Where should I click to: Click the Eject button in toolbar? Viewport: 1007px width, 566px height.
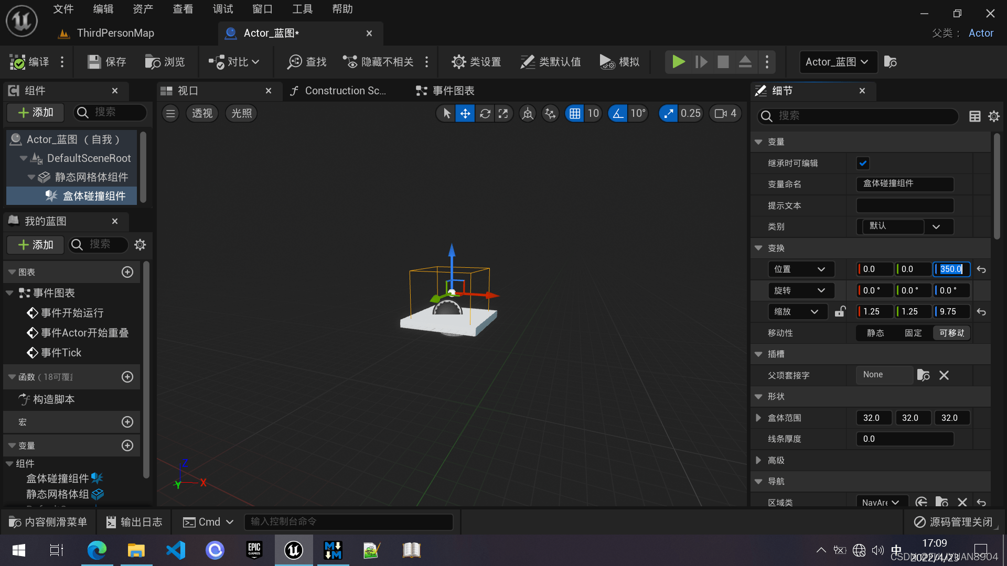pos(745,62)
